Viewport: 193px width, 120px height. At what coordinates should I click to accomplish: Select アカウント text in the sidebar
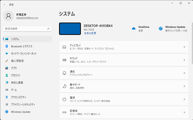point(16,75)
